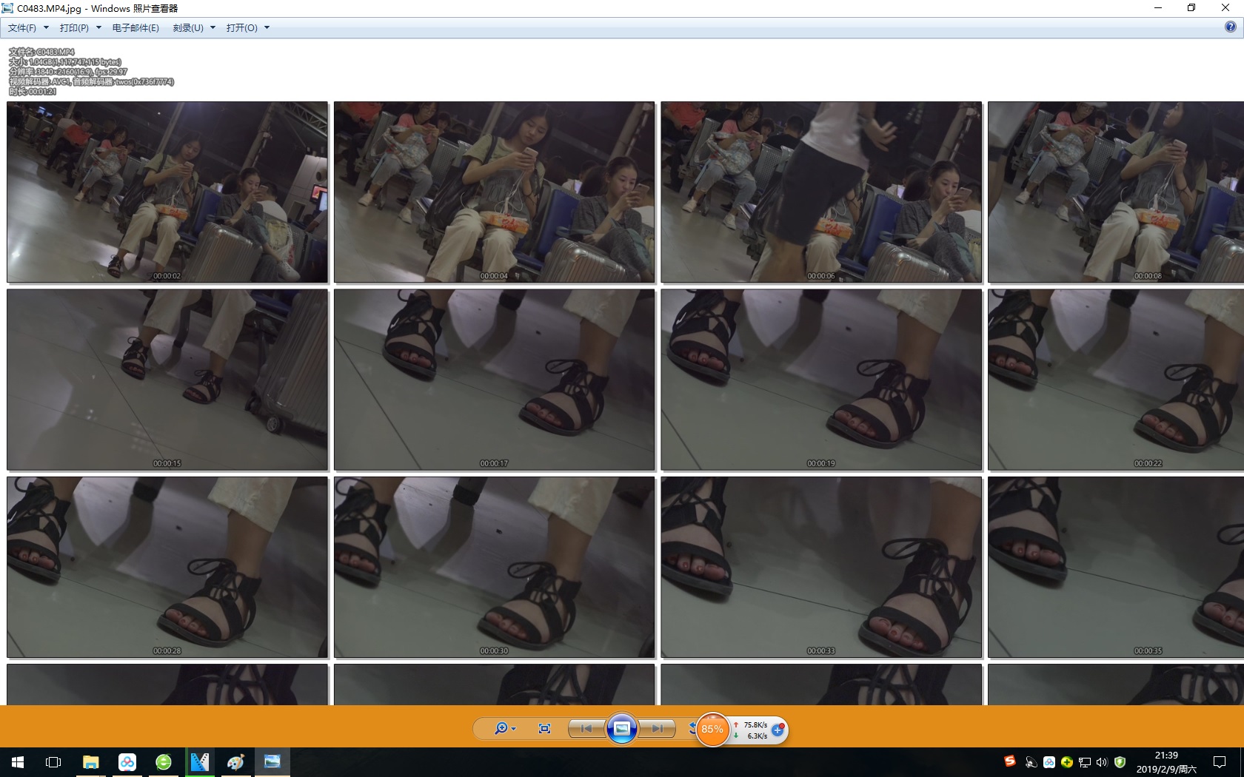This screenshot has width=1244, height=777.
Task: Switch to the video editor taskbar app
Action: click(x=200, y=762)
